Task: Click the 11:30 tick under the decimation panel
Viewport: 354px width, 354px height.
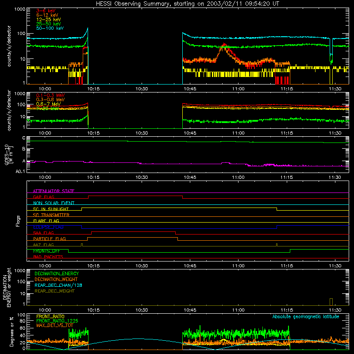Action: 335,310
